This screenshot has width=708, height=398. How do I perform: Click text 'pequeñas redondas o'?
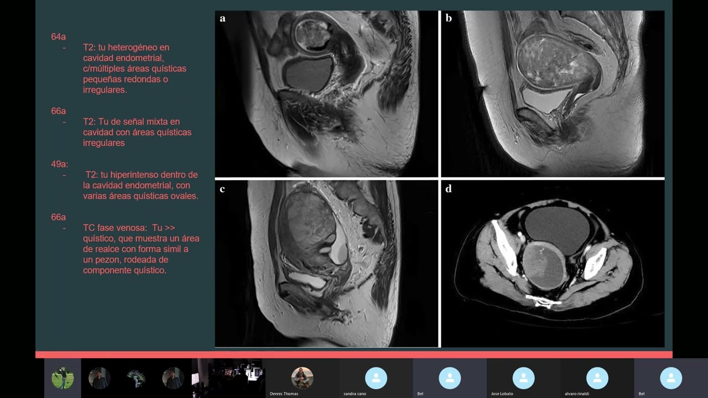tap(126, 79)
